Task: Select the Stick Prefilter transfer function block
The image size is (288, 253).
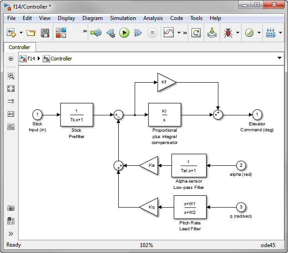Action: point(76,114)
